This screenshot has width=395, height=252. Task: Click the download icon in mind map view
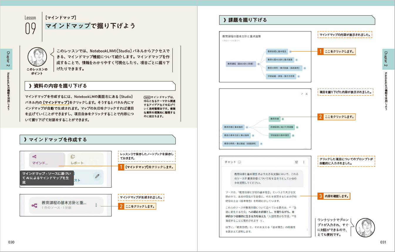pyautogui.click(x=307, y=94)
